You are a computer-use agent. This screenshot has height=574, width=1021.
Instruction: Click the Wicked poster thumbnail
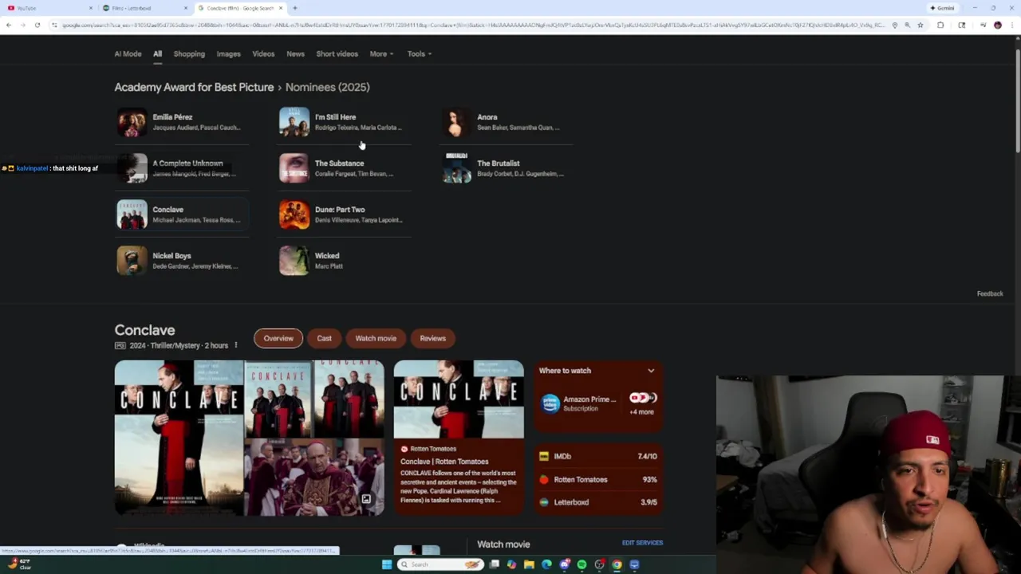(x=294, y=261)
